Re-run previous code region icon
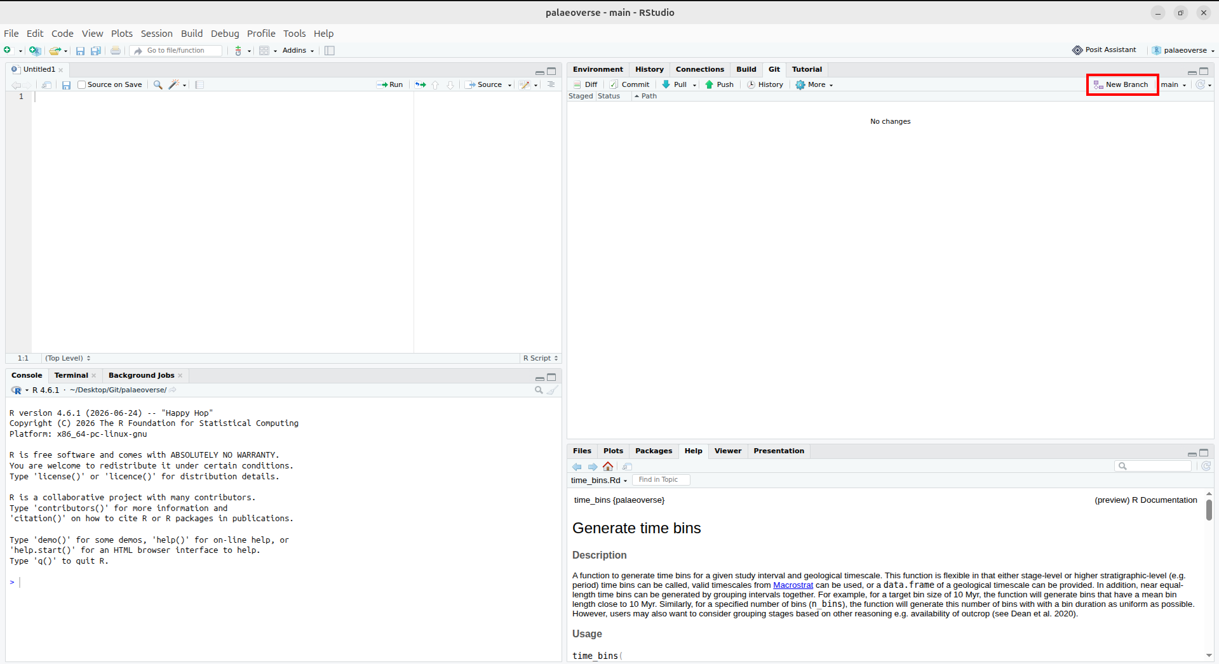Image resolution: width=1219 pixels, height=664 pixels. click(421, 85)
